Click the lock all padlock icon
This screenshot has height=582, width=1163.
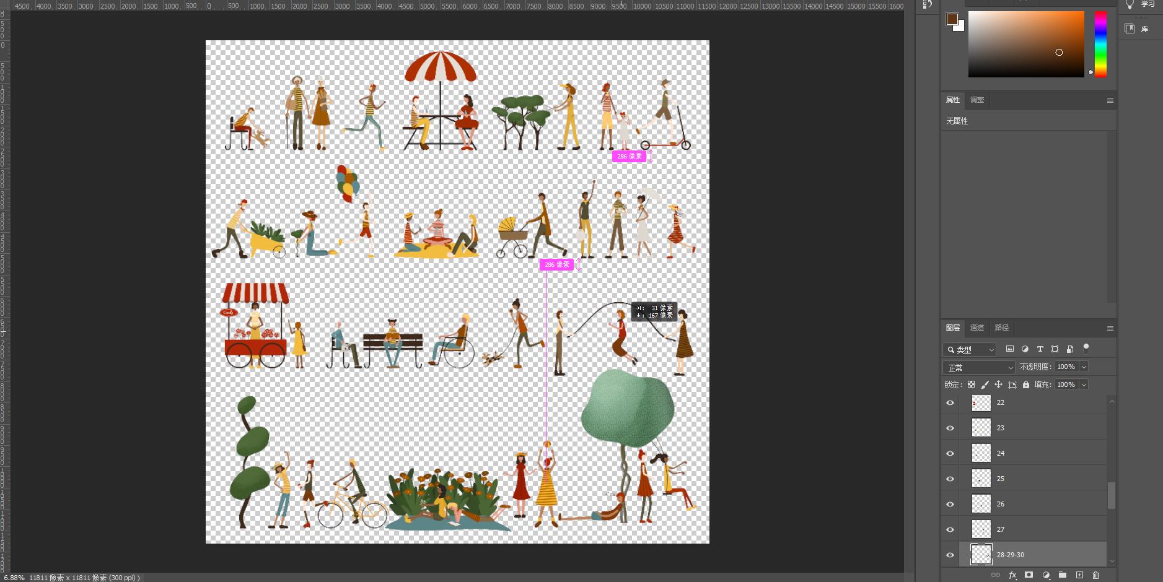click(x=1026, y=384)
